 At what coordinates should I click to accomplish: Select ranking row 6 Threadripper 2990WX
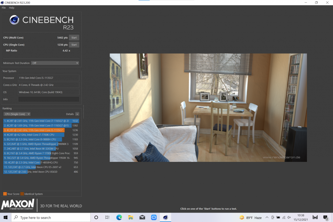tap(41, 144)
